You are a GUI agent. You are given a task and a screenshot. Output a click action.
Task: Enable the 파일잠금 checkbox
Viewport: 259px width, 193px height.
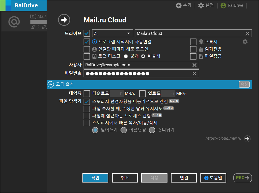pos(193,56)
